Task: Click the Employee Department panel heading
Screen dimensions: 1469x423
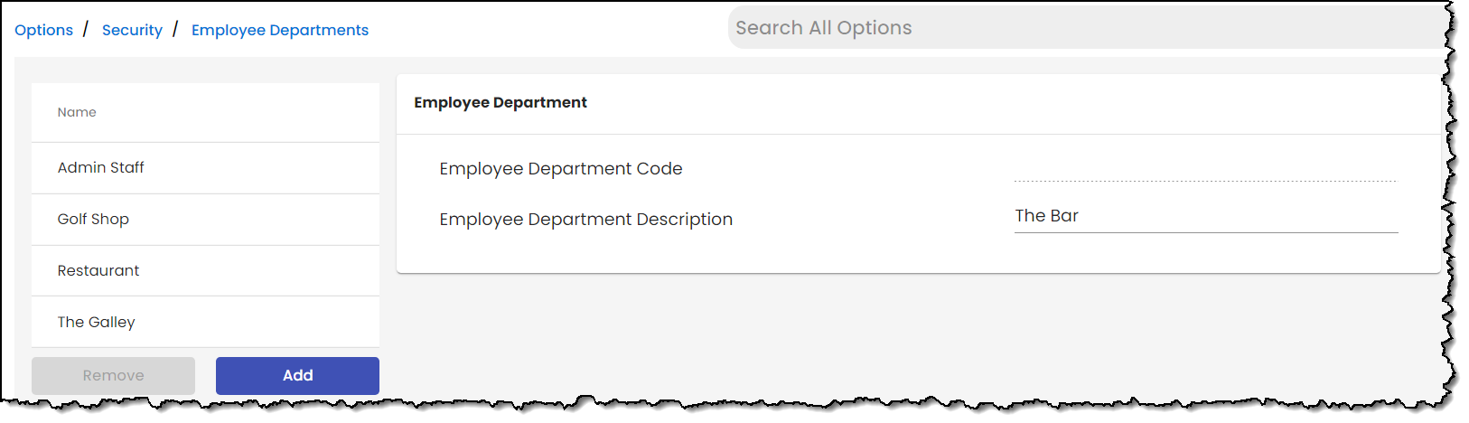Action: coord(501,103)
